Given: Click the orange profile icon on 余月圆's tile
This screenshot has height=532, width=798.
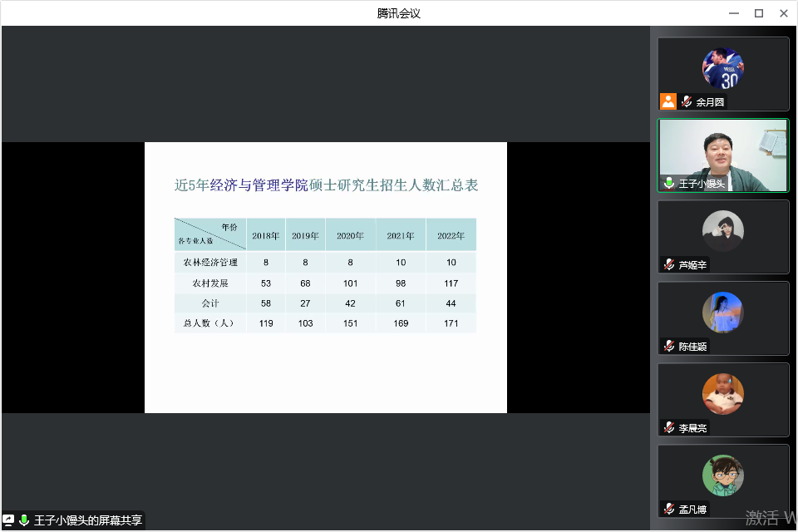Looking at the screenshot, I should click(669, 101).
